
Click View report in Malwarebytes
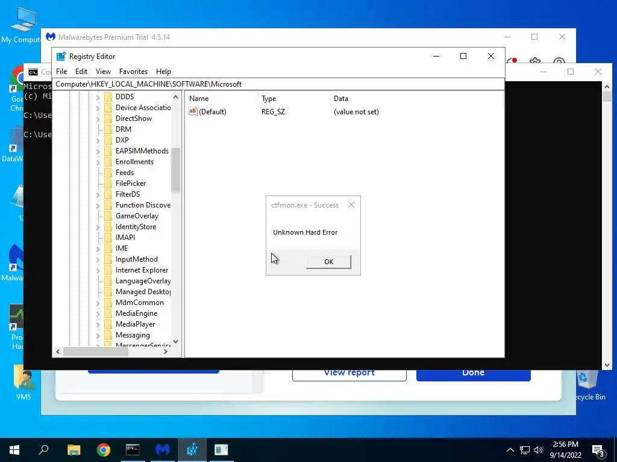click(349, 374)
